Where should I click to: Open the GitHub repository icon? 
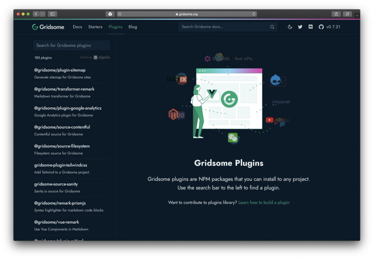321,27
